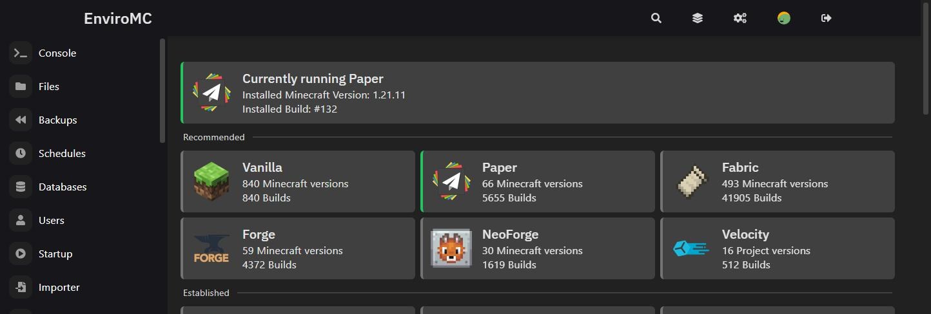This screenshot has width=931, height=314.
Task: Open the Backups rewind icon
Action: click(21, 120)
